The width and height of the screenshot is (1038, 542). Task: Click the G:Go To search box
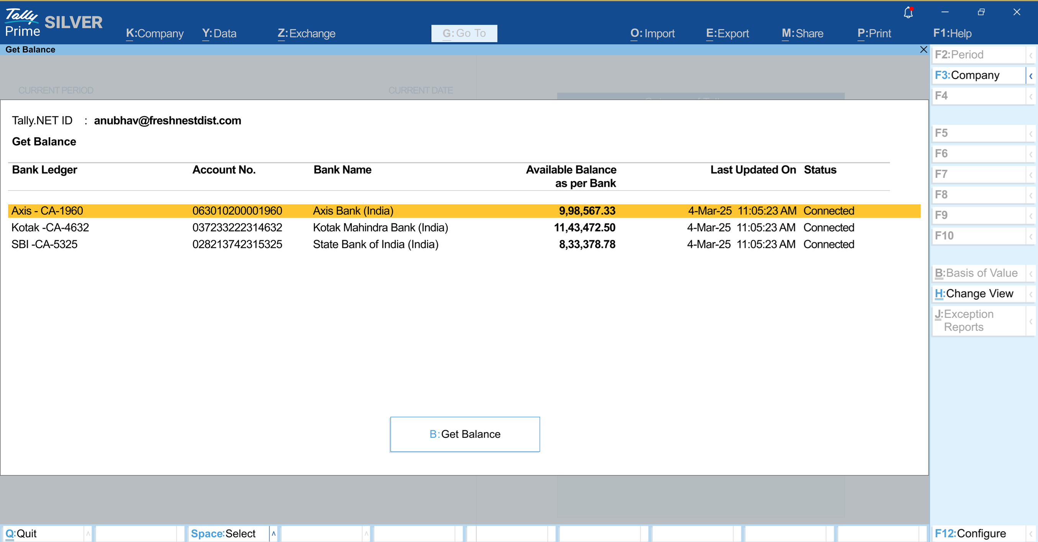464,33
